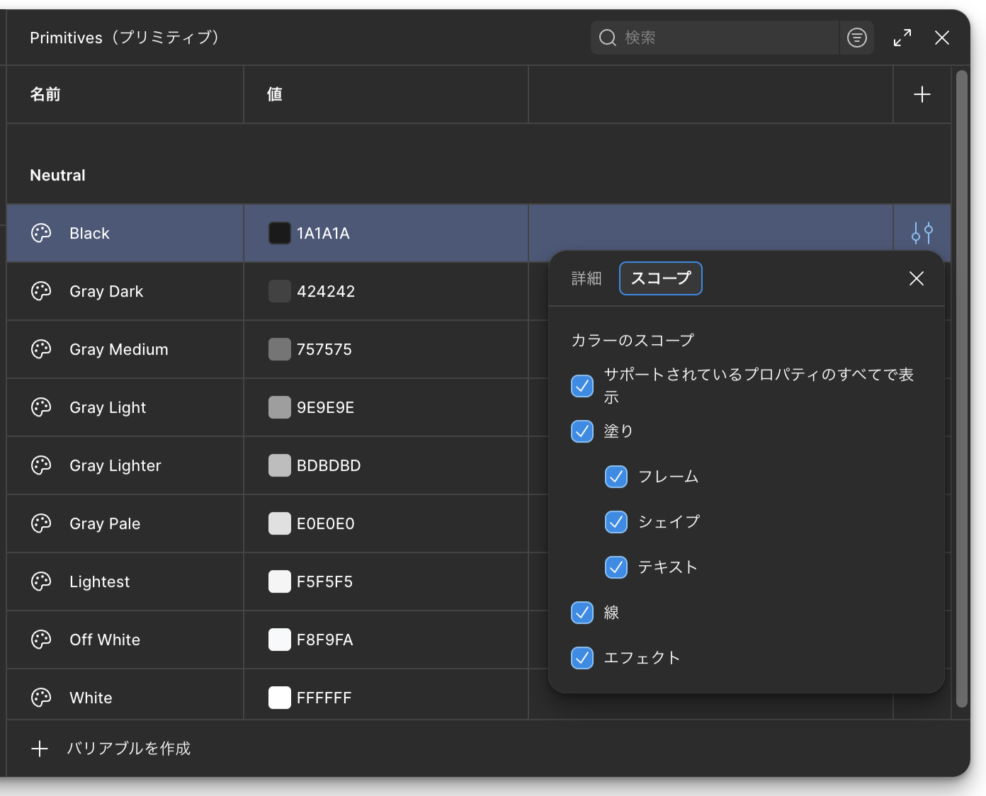Click the palette icon of White row
The width and height of the screenshot is (986, 796).
point(41,698)
